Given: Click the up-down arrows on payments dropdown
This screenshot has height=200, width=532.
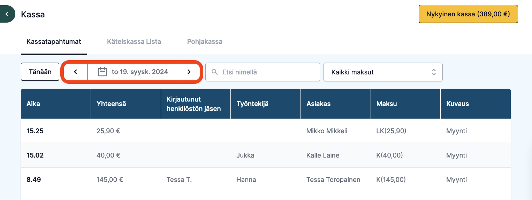Looking at the screenshot, I should [x=434, y=72].
